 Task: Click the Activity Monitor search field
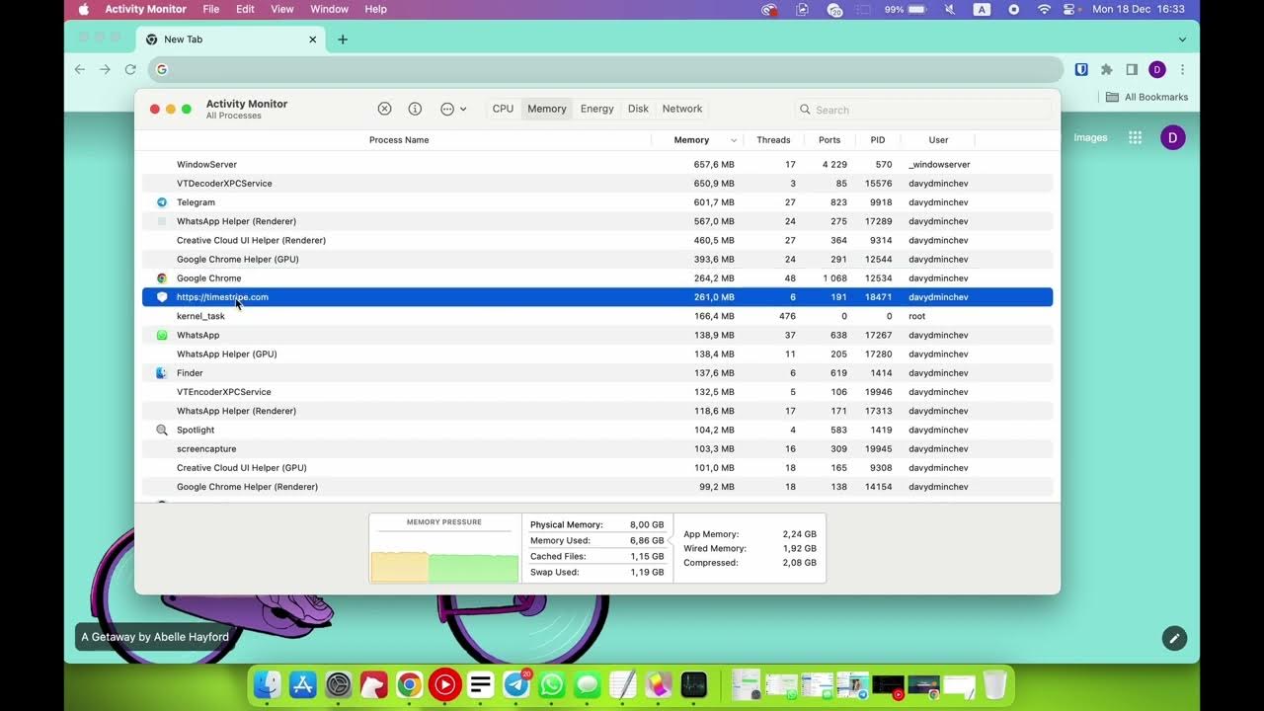pos(923,110)
